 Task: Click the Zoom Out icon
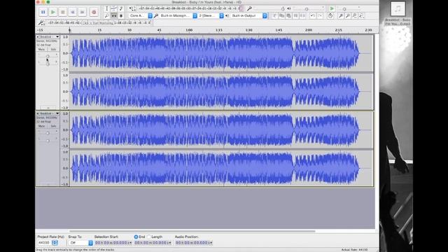pos(347,15)
